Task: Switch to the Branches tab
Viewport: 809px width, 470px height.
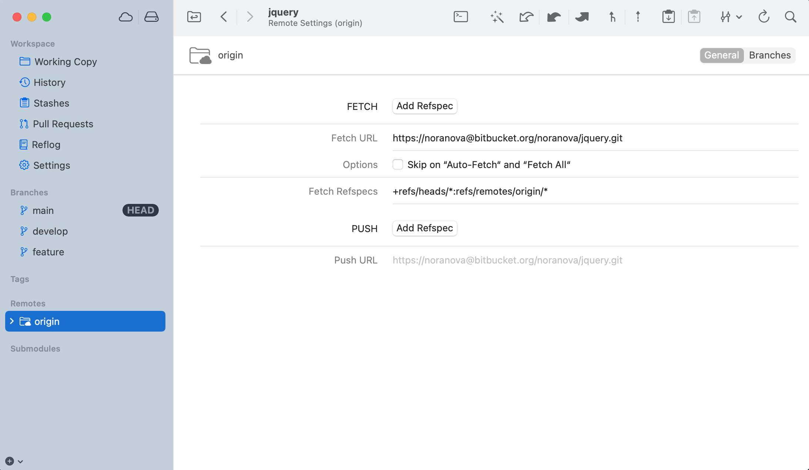Action: [769, 55]
